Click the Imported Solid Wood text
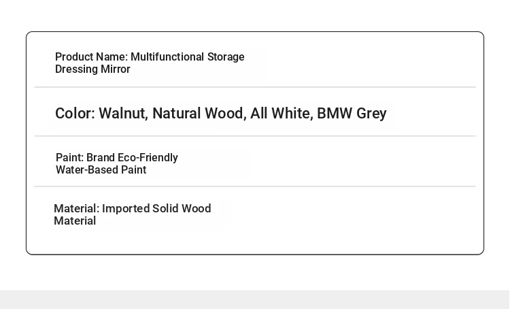 [x=156, y=208]
